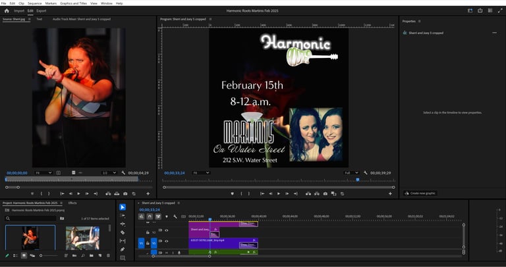
Task: Add marker in the Program Monitor
Action: 232,193
